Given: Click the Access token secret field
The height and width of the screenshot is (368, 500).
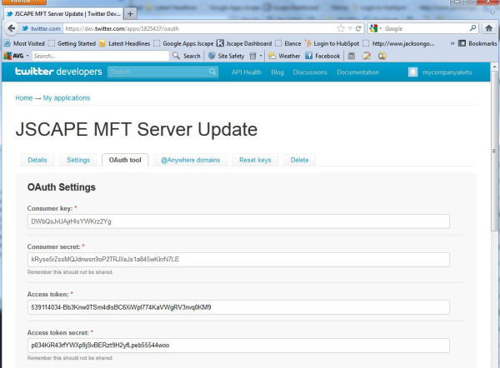Looking at the screenshot, I should tap(238, 345).
